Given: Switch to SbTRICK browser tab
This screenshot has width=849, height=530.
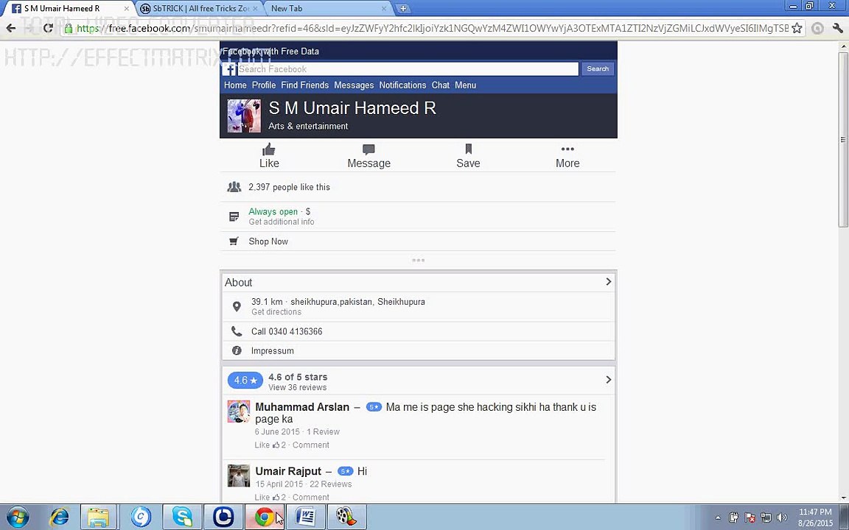Looking at the screenshot, I should click(199, 9).
